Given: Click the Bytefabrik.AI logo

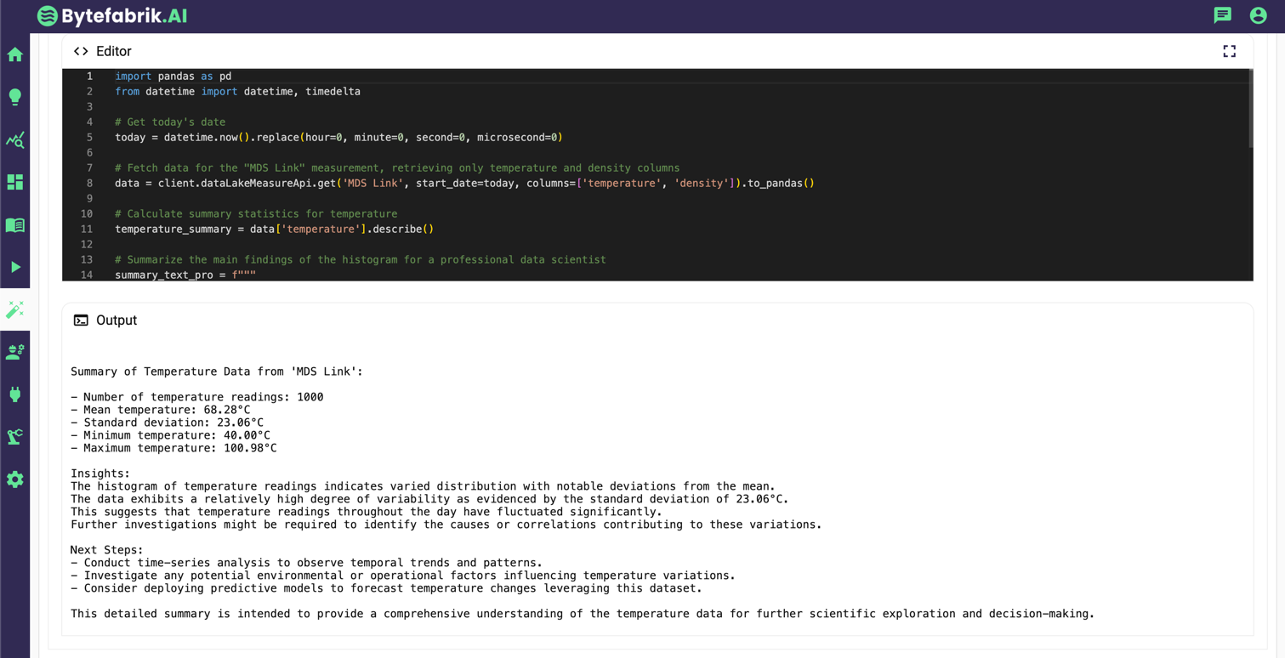Looking at the screenshot, I should coord(111,15).
